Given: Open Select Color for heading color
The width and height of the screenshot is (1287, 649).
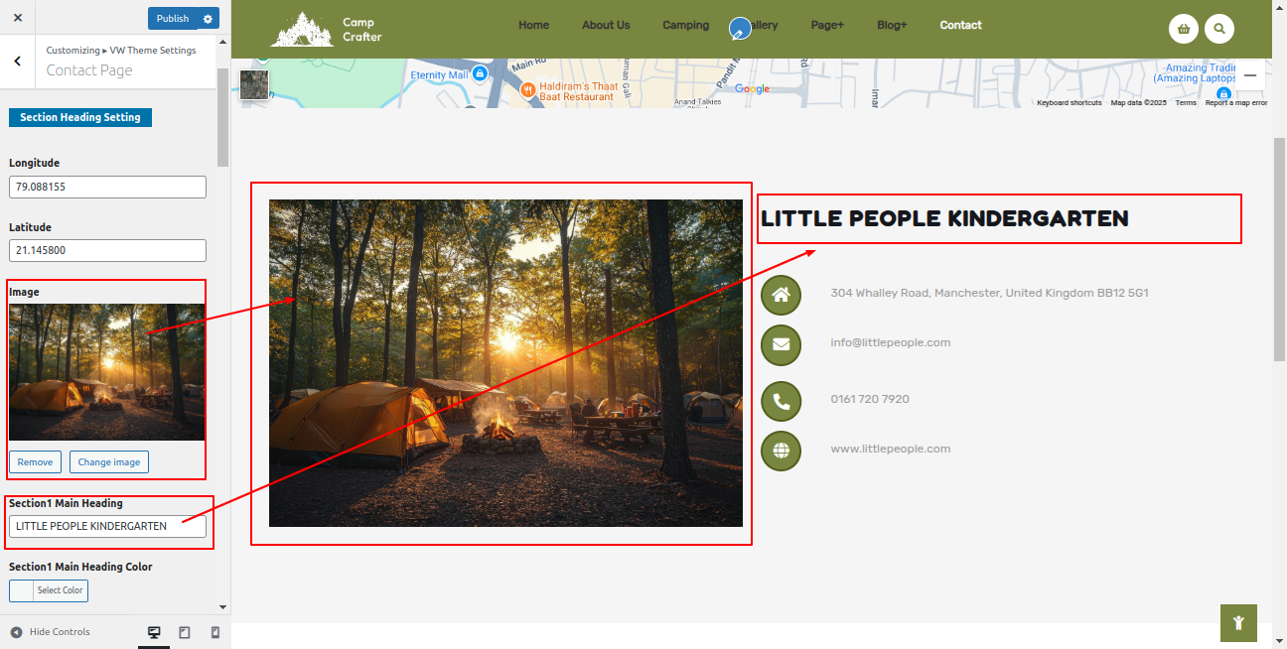Looking at the screenshot, I should tap(49, 590).
